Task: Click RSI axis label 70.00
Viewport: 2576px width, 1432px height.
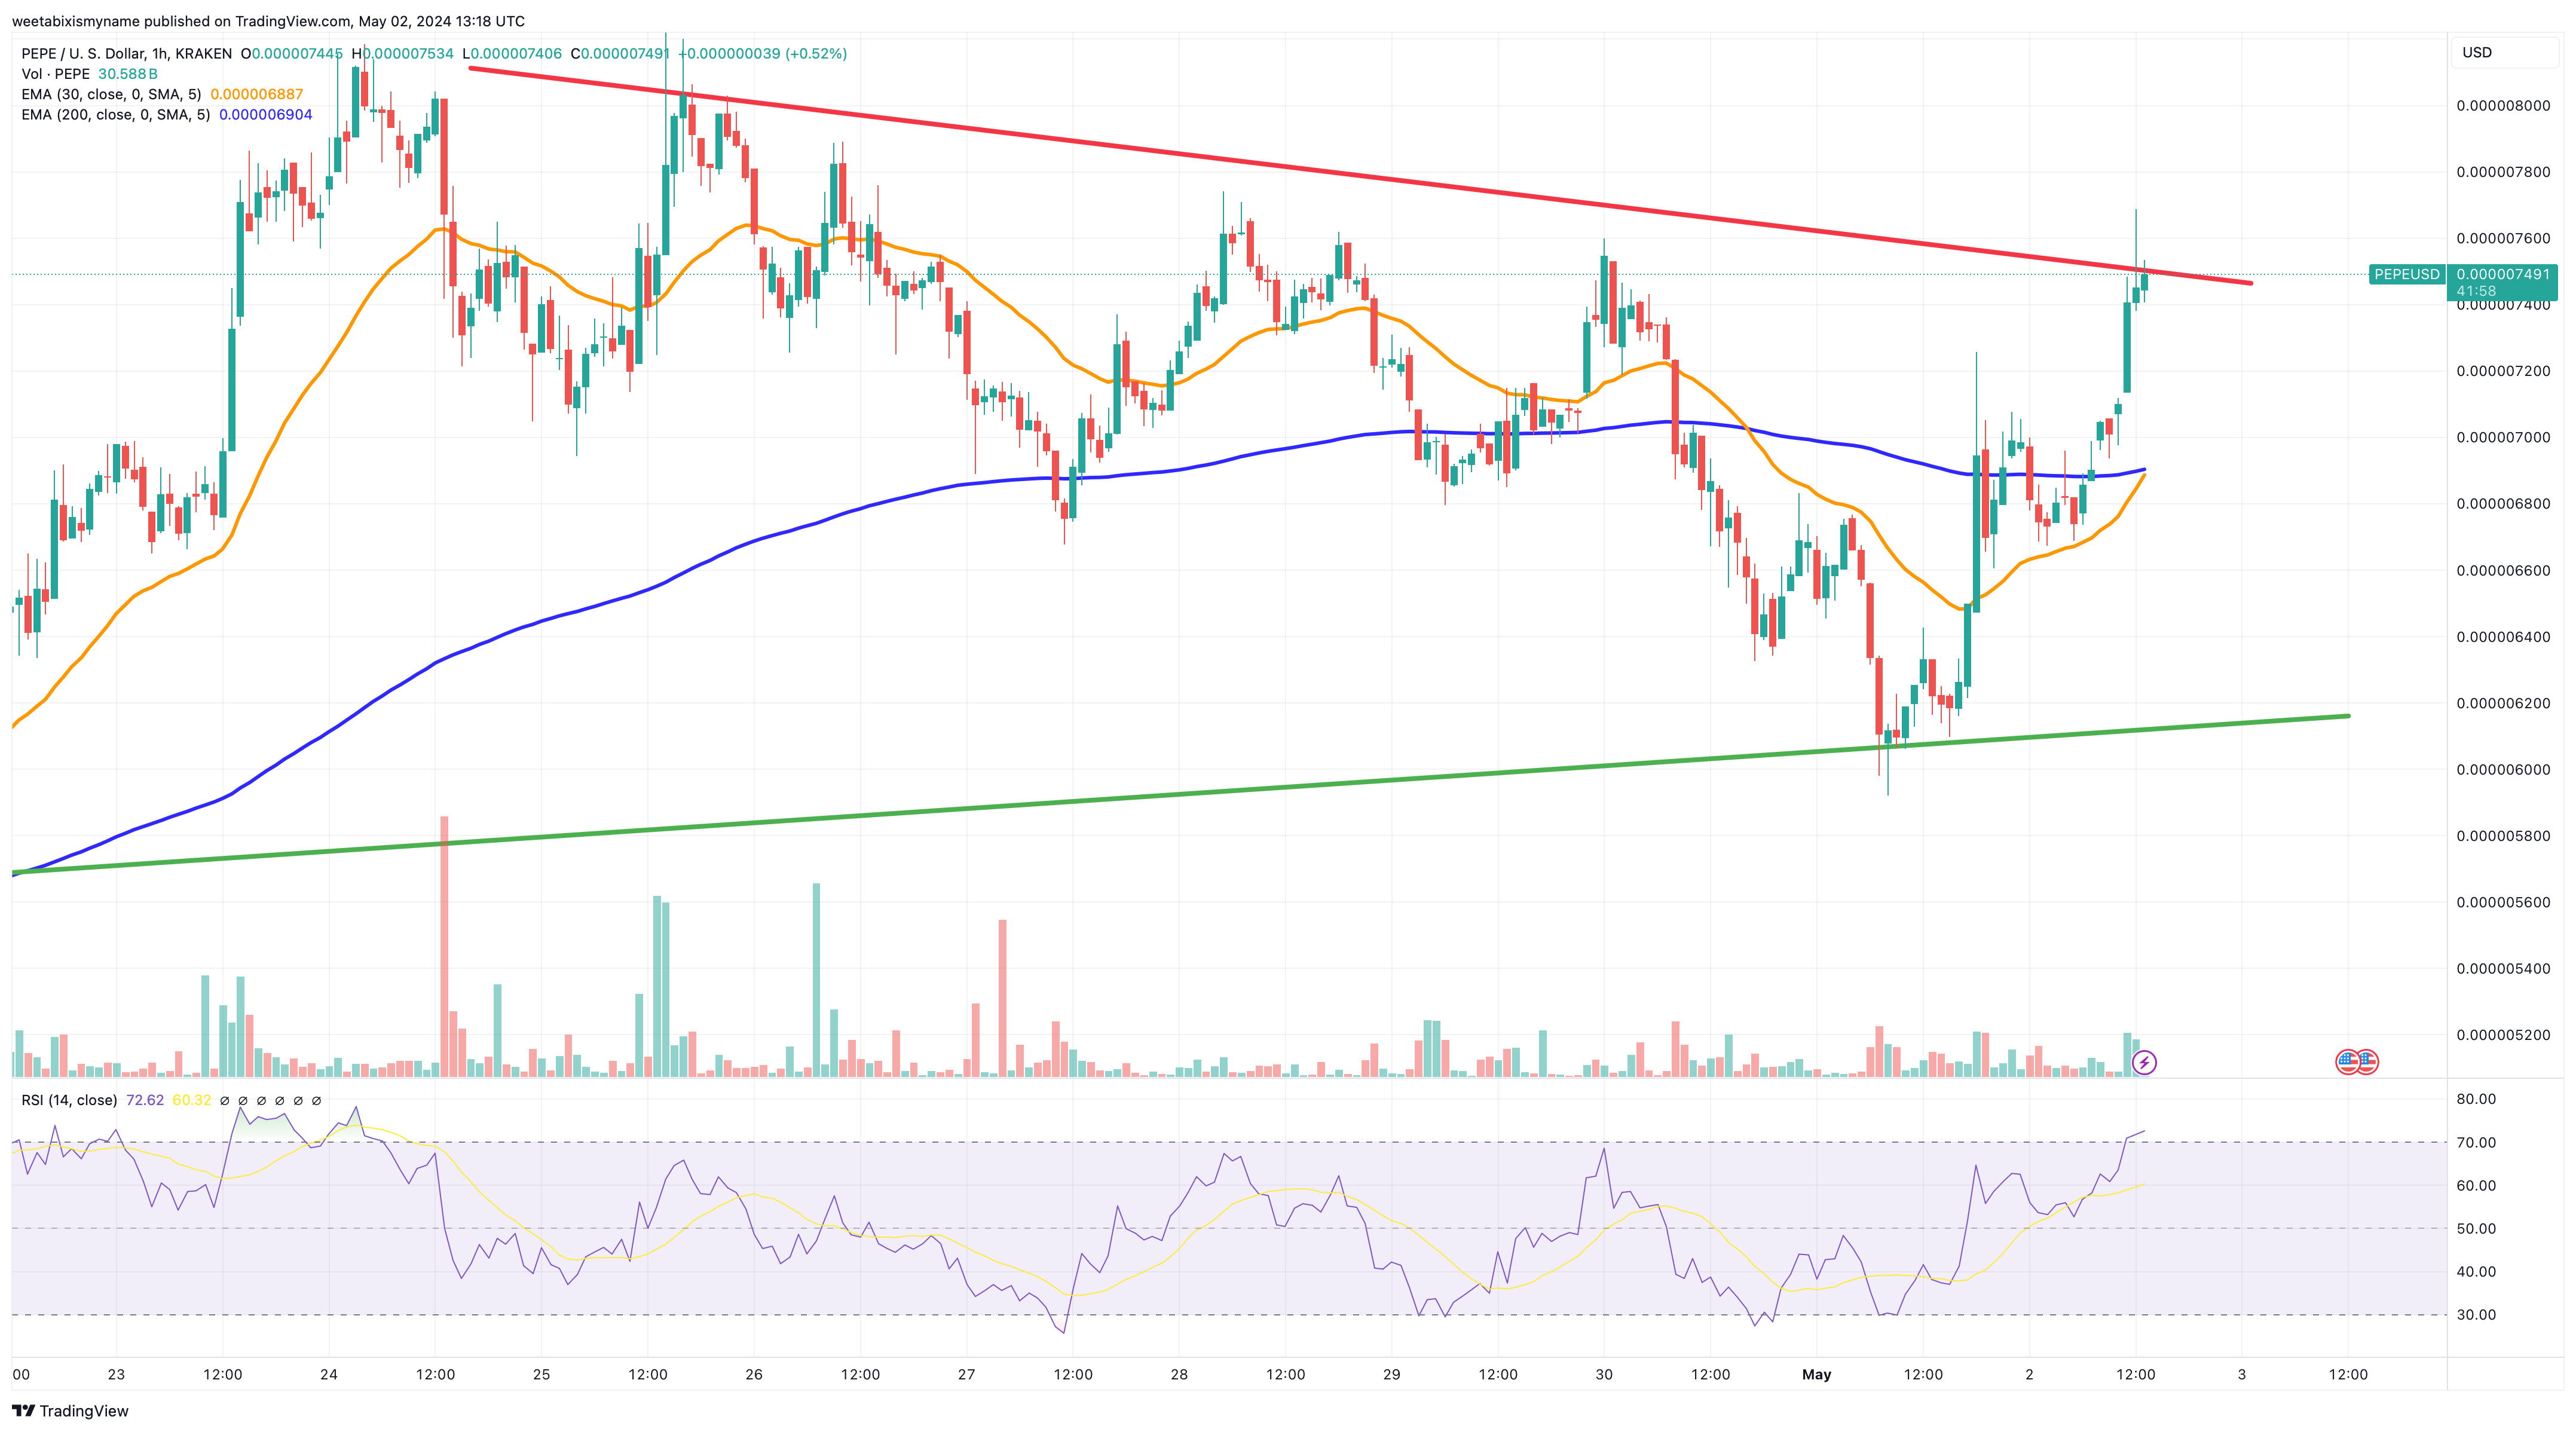Action: (x=2476, y=1142)
